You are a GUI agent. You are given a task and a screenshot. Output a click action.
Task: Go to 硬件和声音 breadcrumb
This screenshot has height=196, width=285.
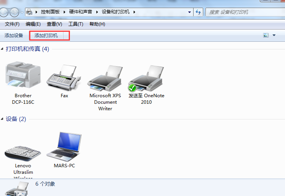click(81, 12)
